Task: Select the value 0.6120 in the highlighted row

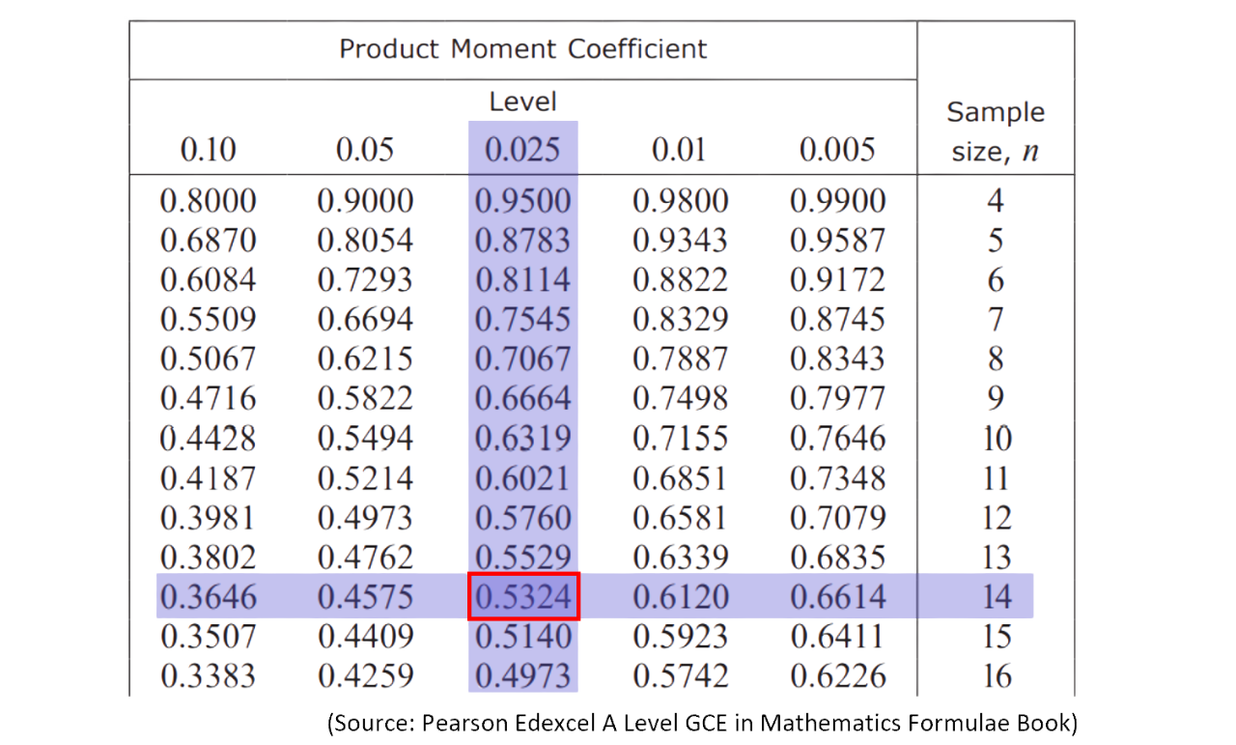Action: (680, 597)
